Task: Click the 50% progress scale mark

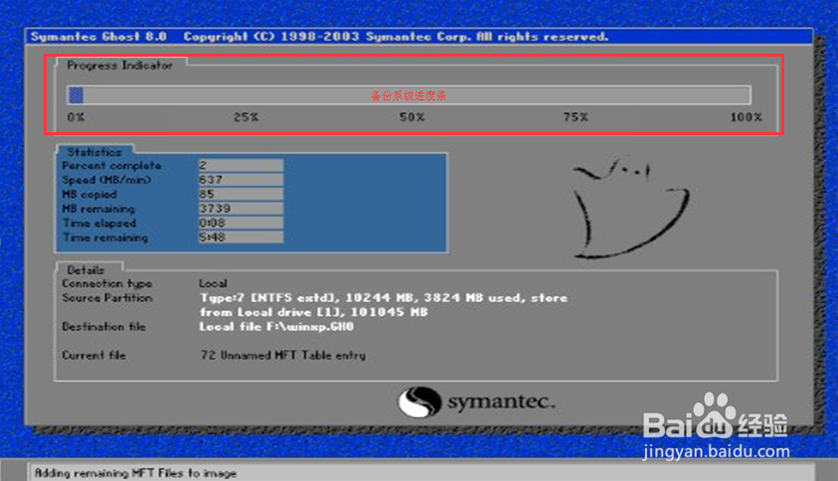Action: pos(413,117)
